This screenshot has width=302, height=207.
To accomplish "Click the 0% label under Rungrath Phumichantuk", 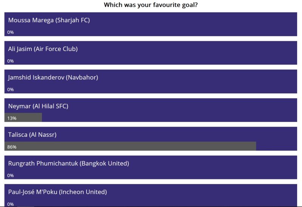I will (x=11, y=175).
